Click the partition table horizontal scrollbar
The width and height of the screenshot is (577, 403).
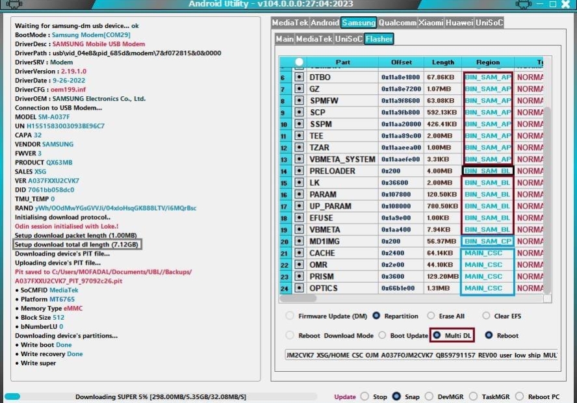coord(298,298)
